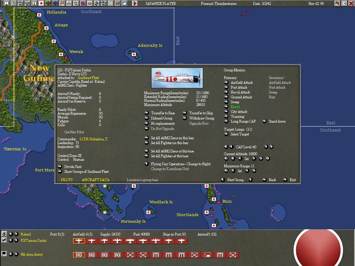This screenshot has width=355, height=266.
Task: Click the Admiralty Is. base flag on map
Action: point(134,54)
